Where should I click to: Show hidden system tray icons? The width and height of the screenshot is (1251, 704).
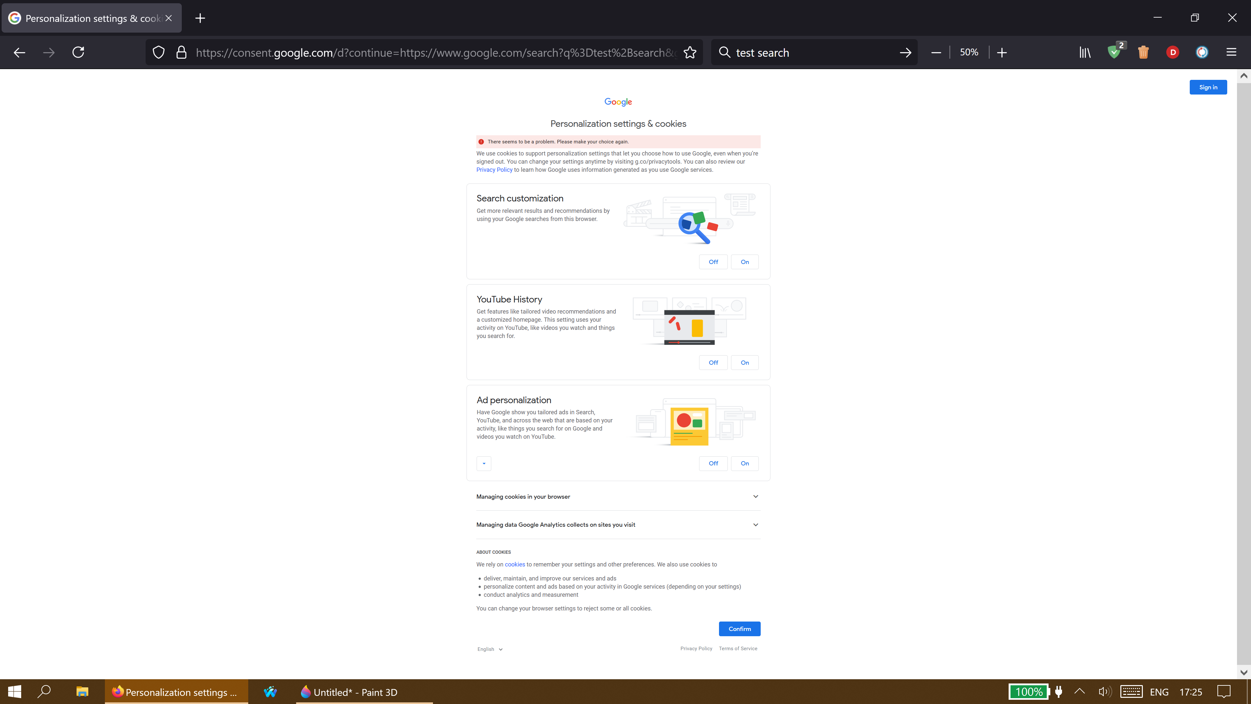1079,692
